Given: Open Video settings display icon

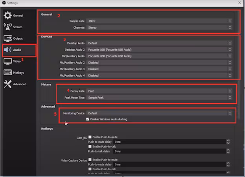Looking at the screenshot, I should pos(7,61).
